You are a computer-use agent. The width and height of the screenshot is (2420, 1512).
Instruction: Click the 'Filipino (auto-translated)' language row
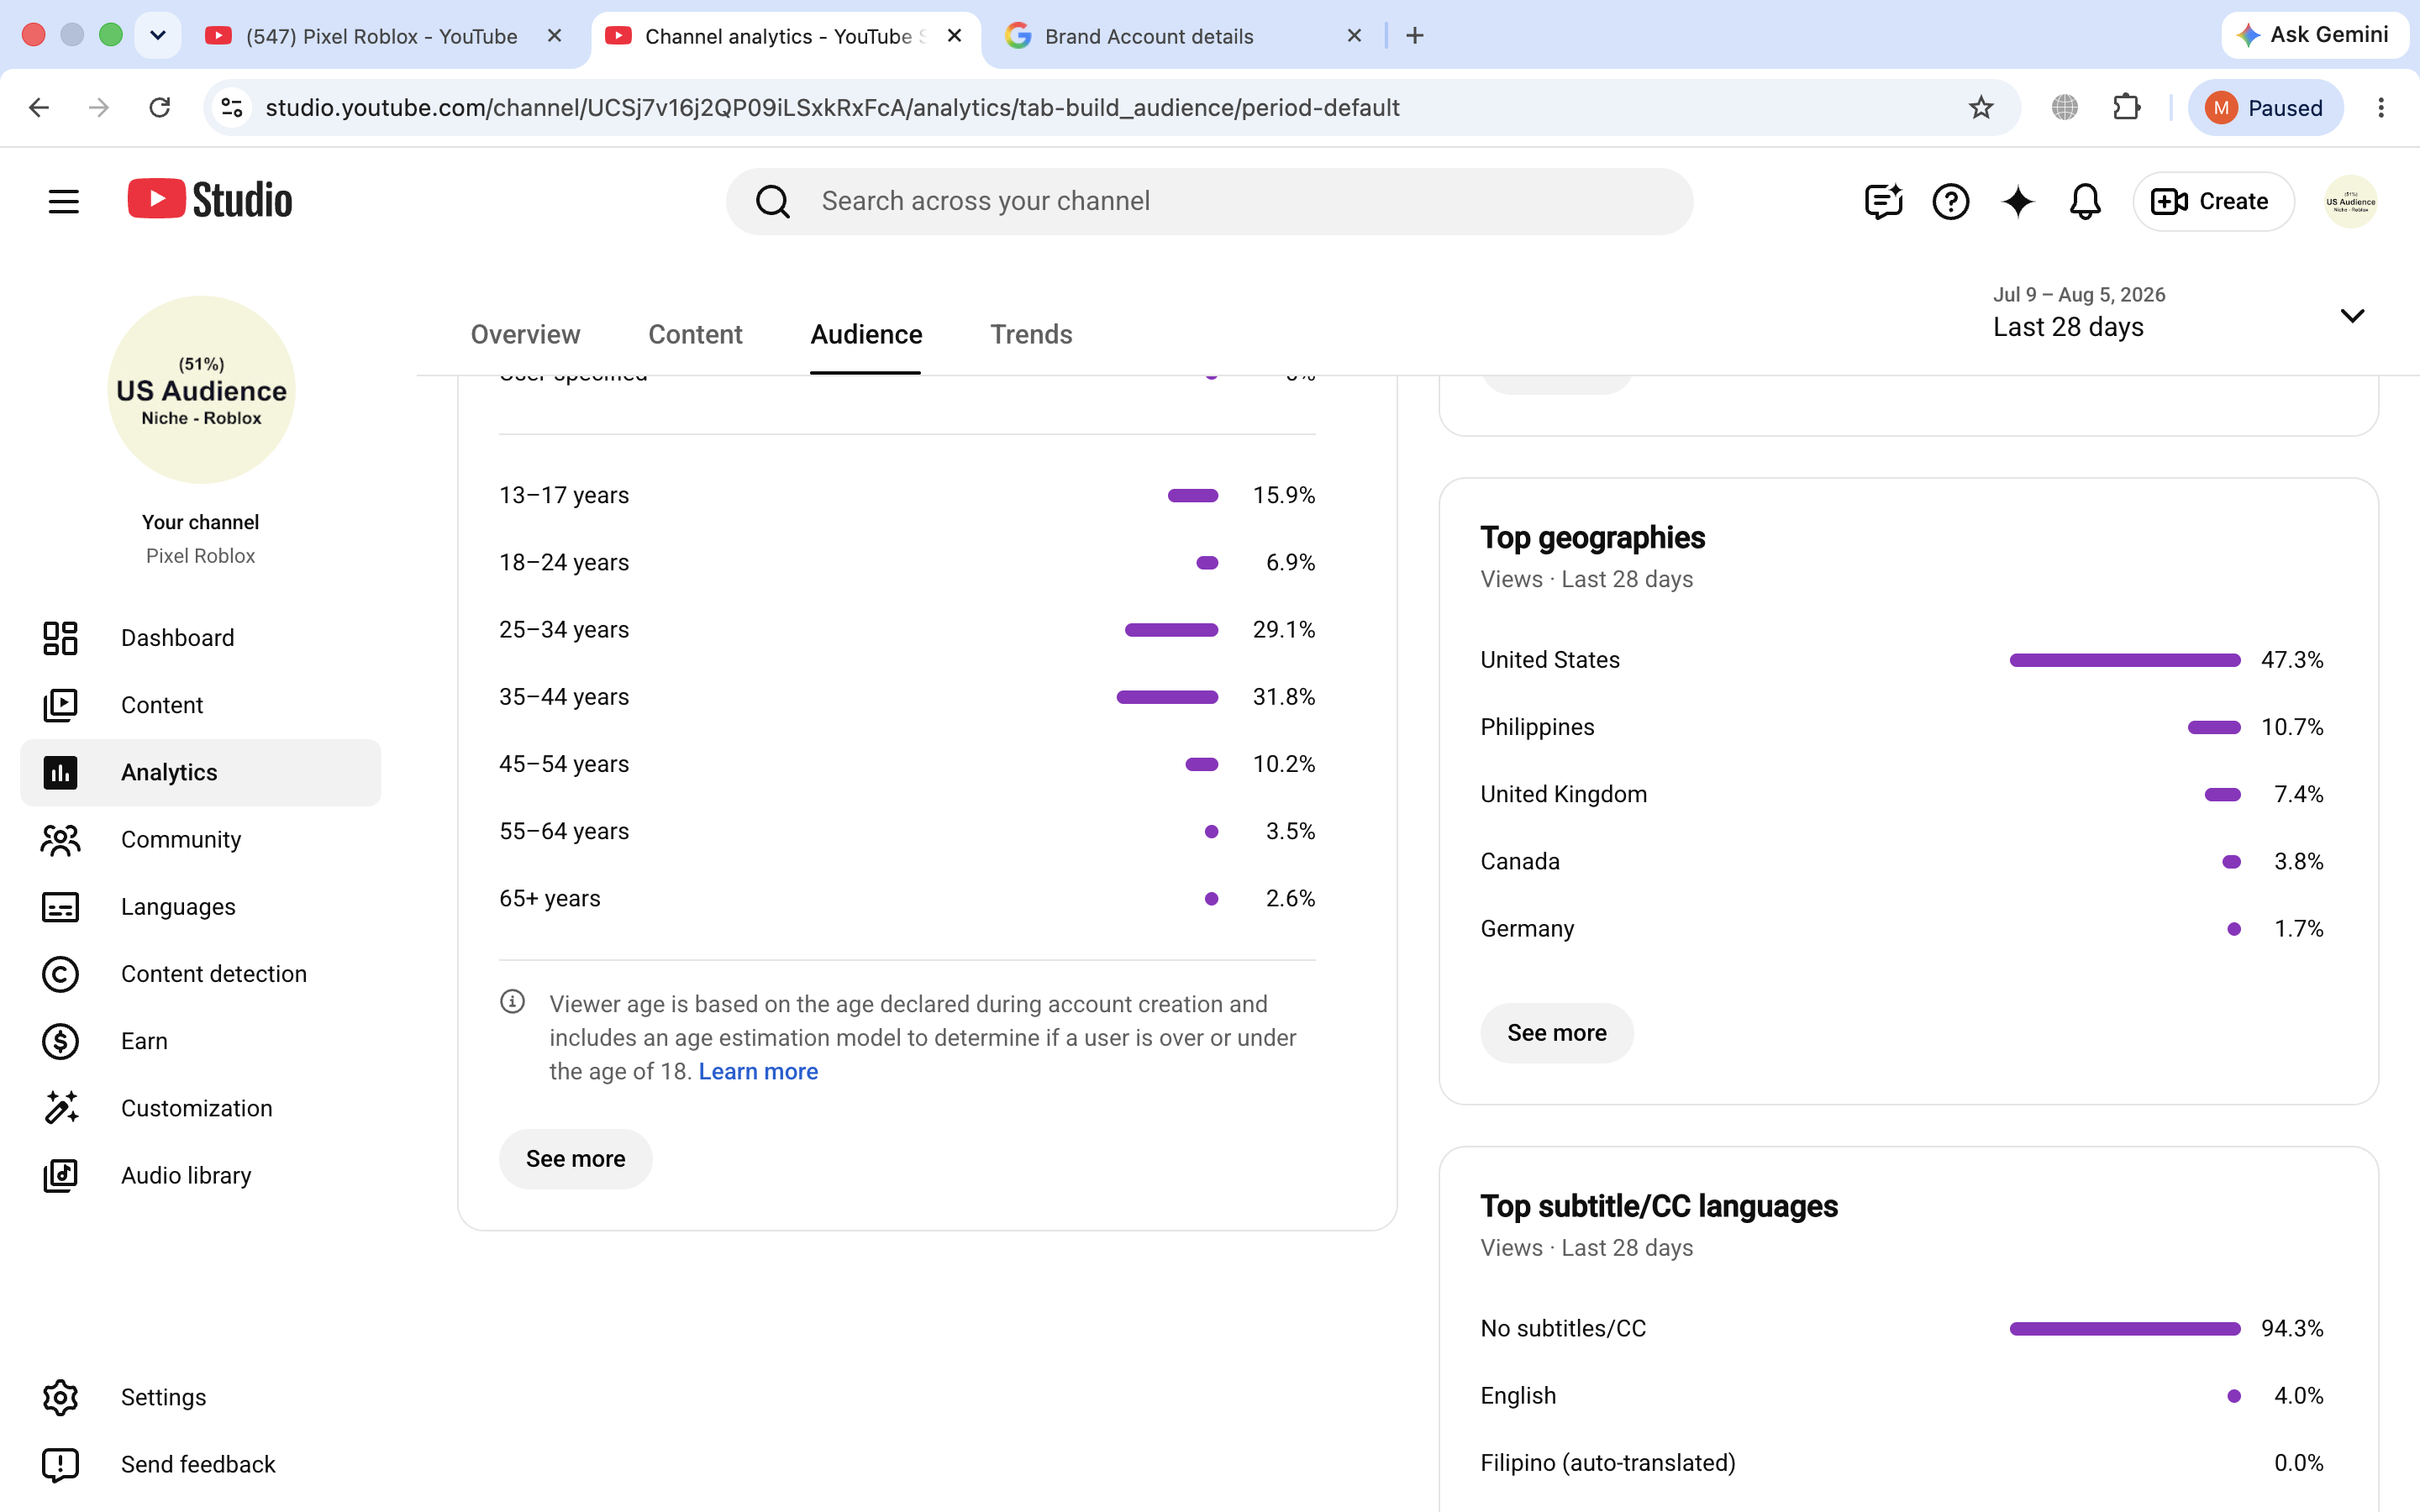(1901, 1463)
